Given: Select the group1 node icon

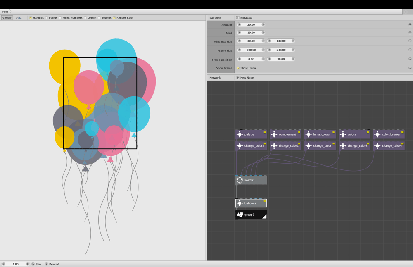Looking at the screenshot, I should [x=240, y=215].
